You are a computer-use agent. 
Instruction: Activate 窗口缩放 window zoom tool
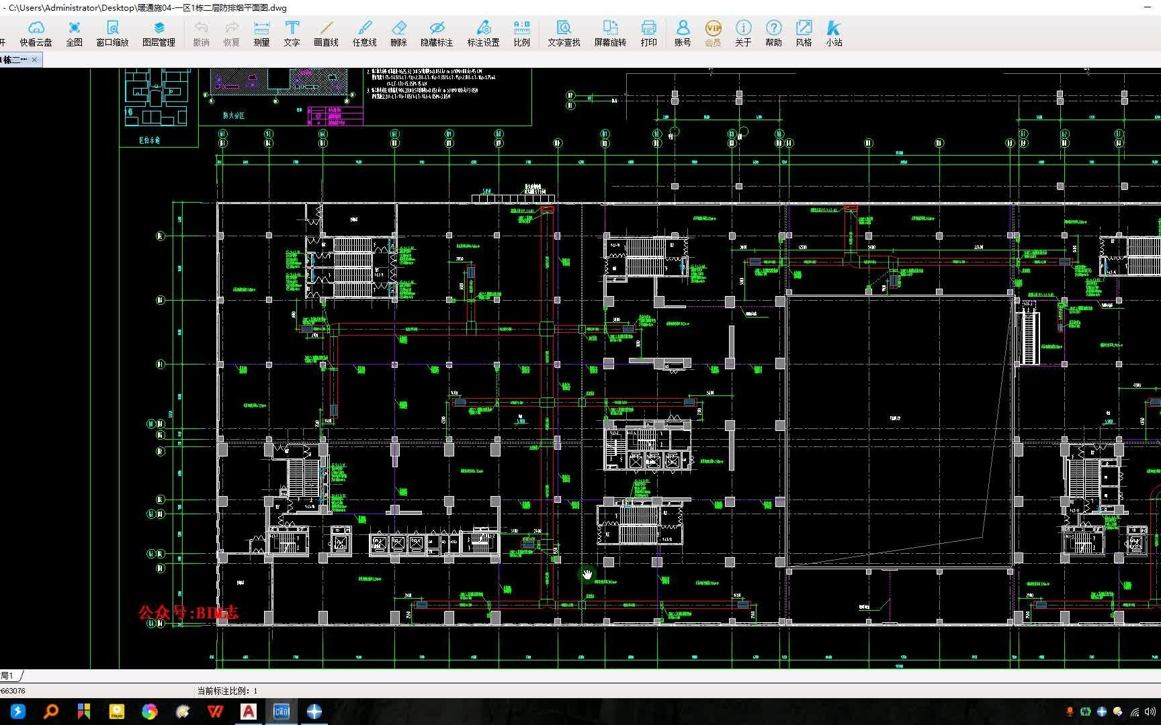112,33
